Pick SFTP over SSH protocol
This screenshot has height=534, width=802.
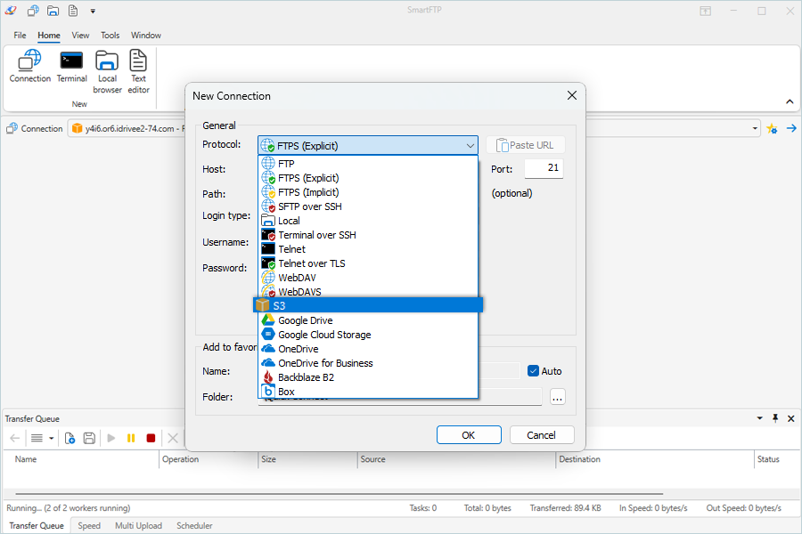click(x=309, y=206)
